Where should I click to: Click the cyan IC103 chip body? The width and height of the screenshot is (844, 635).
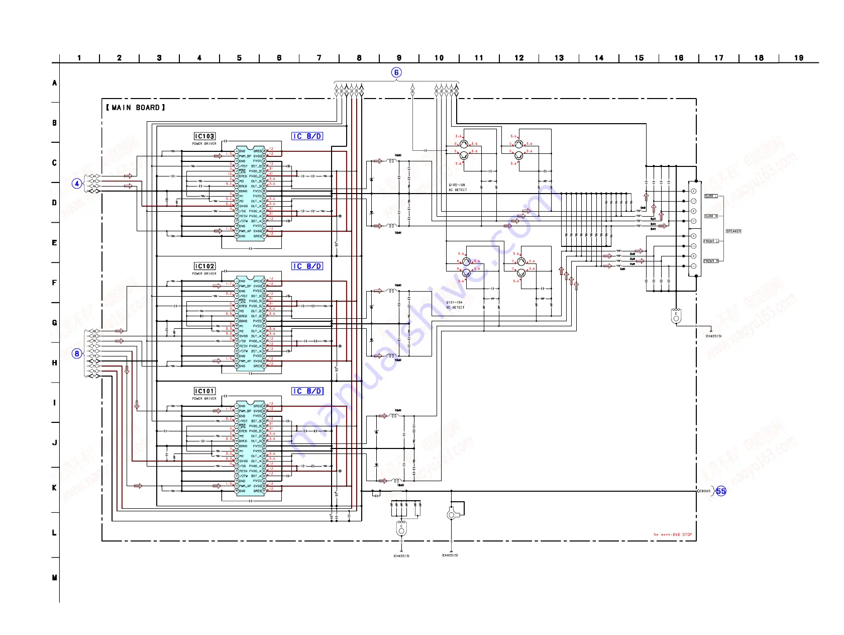[x=250, y=194]
